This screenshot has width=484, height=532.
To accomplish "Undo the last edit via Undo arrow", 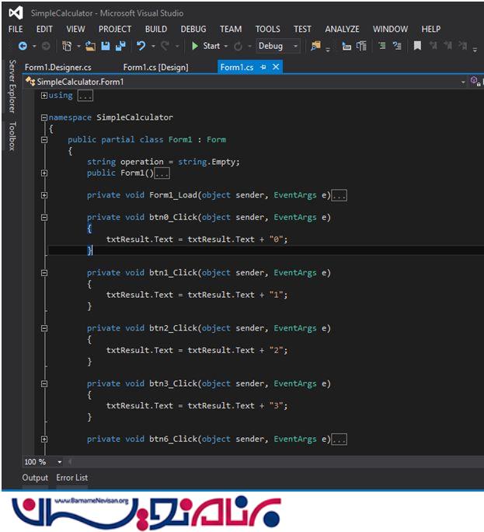I will [x=141, y=46].
